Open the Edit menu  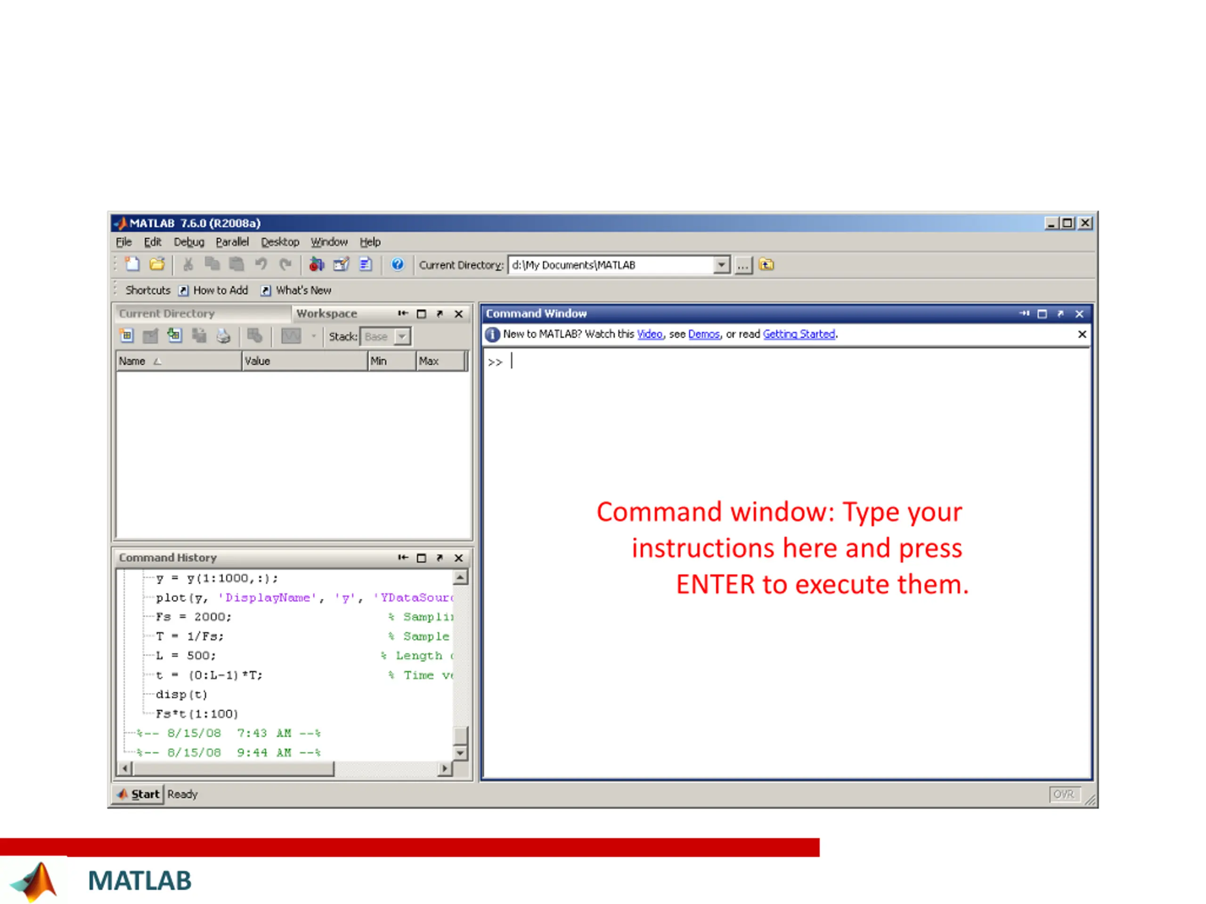coord(153,242)
